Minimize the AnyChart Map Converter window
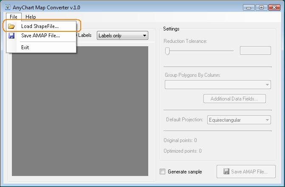This screenshot has width=285, height=187. coord(249,7)
